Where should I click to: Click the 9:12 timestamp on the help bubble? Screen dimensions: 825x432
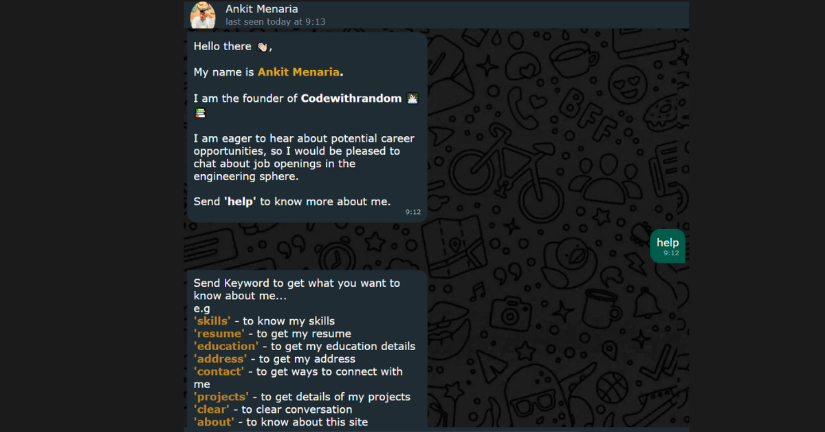click(671, 253)
